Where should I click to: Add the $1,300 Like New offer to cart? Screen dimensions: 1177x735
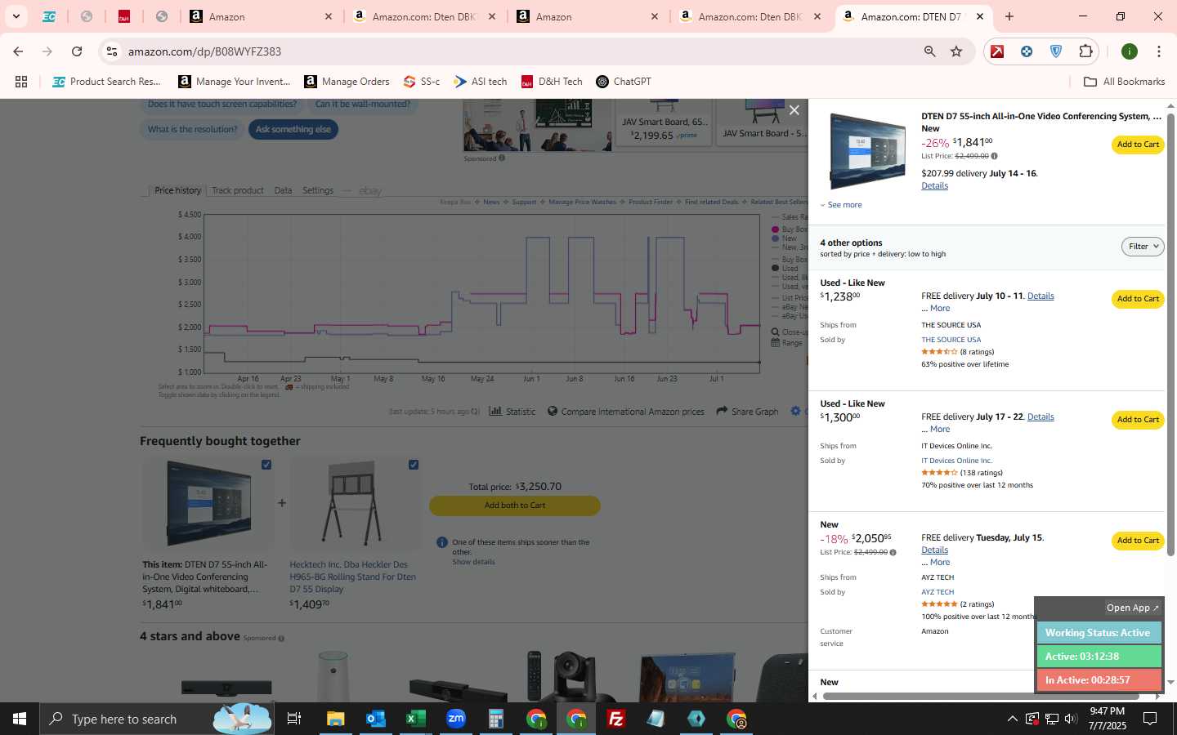point(1138,420)
